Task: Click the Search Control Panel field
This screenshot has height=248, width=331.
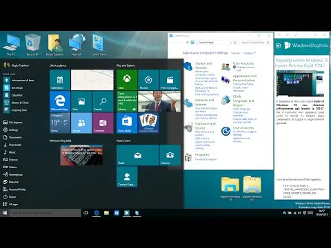Action: 255,43
